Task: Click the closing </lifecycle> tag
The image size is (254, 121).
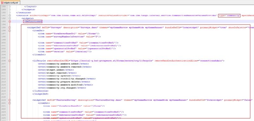Action: click(x=40, y=91)
